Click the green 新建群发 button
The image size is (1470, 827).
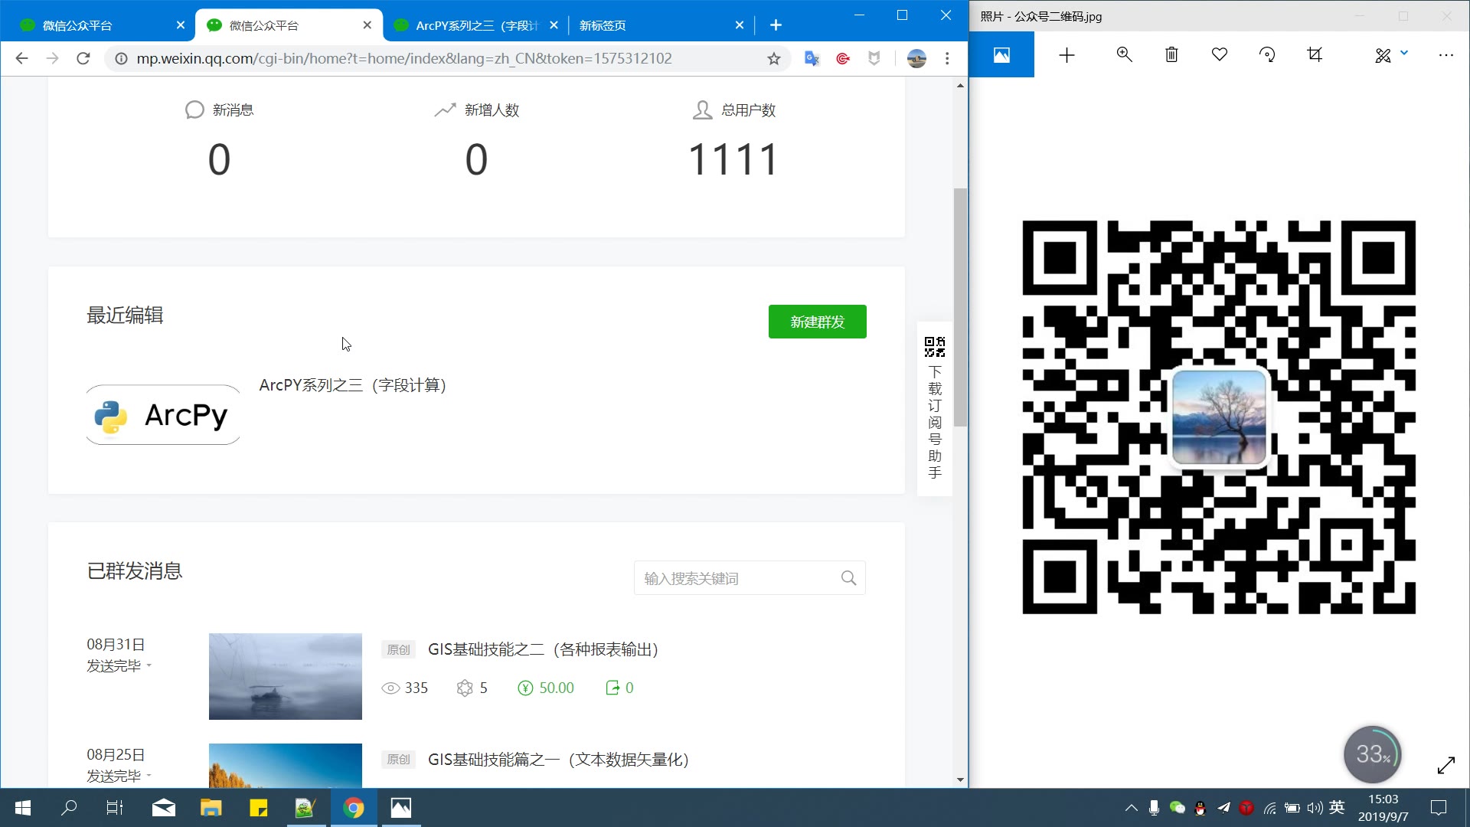(x=817, y=322)
